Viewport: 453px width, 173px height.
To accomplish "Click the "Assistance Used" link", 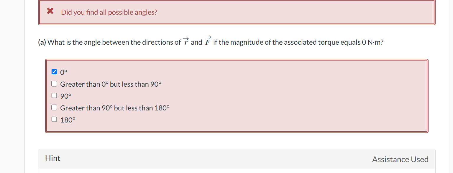I will pyautogui.click(x=400, y=159).
